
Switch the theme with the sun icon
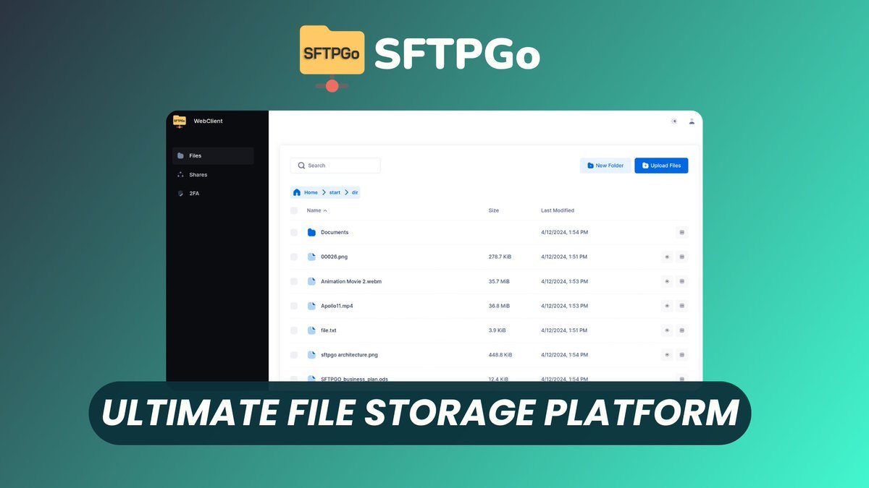pyautogui.click(x=674, y=121)
